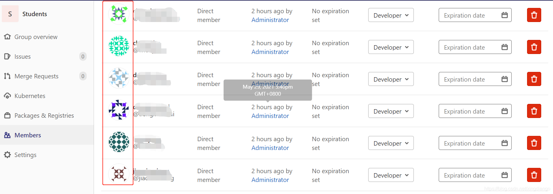Screen dimensions: 553x194
Task: Click the Students group "S" avatar
Action: tap(10, 14)
